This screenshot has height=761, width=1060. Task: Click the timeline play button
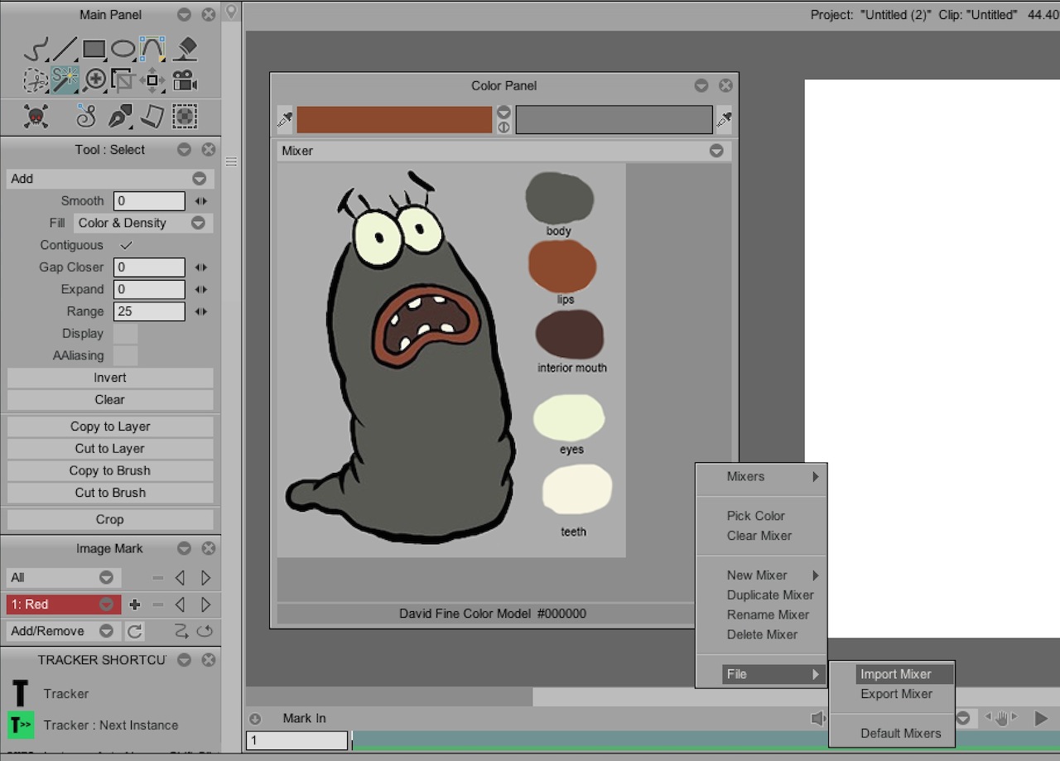coord(1041,718)
